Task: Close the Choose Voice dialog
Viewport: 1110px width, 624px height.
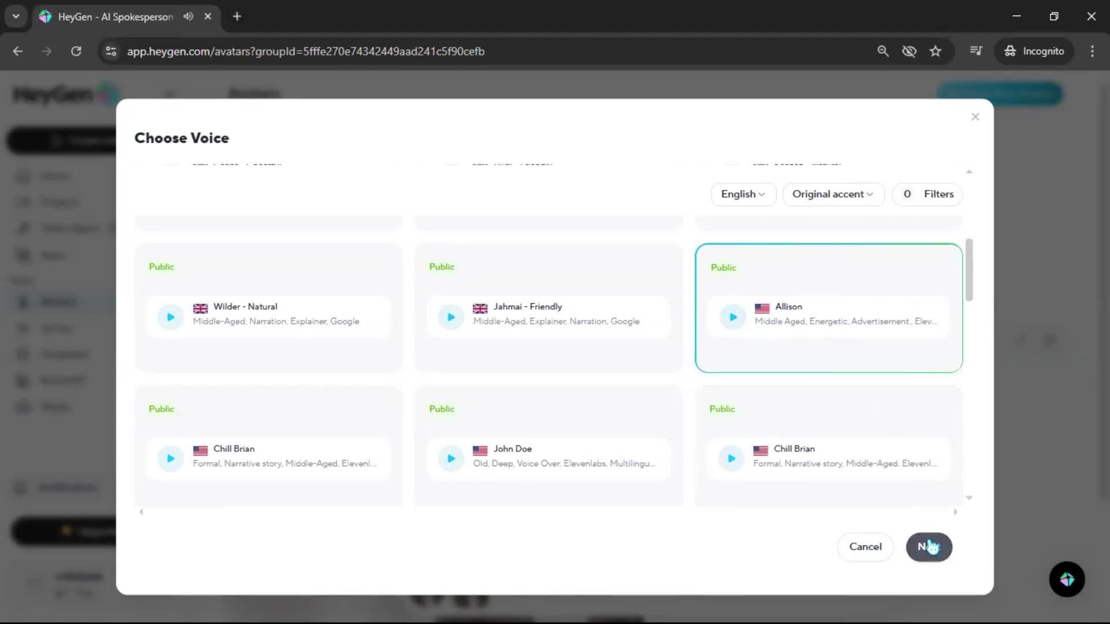Action: [x=975, y=117]
